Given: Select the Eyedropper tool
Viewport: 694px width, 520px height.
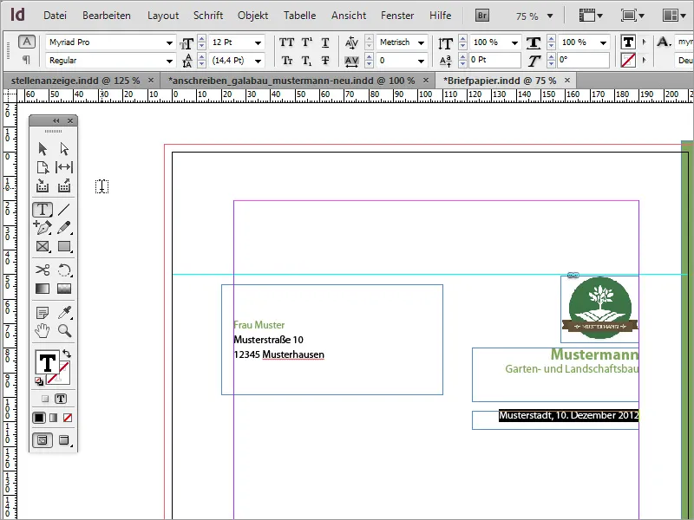Looking at the screenshot, I should click(x=64, y=313).
